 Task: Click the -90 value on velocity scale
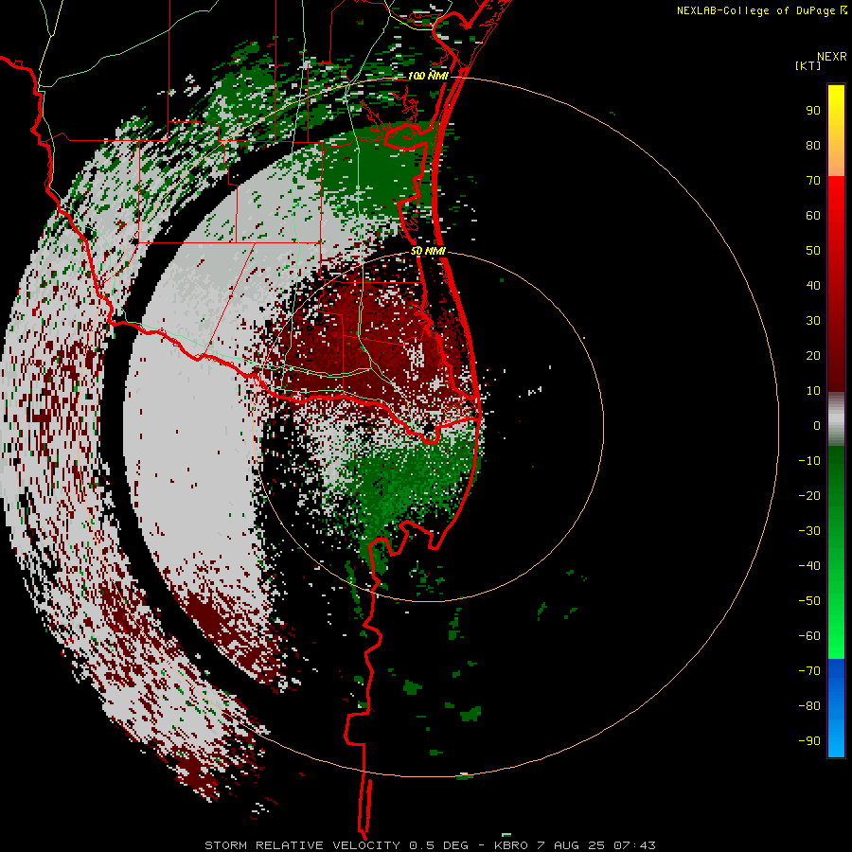pyautogui.click(x=809, y=740)
